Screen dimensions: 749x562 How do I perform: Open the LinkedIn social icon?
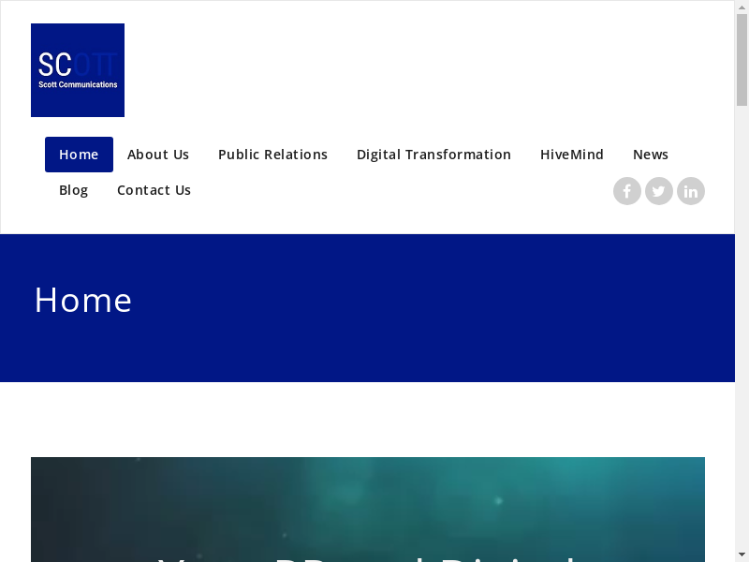[691, 191]
